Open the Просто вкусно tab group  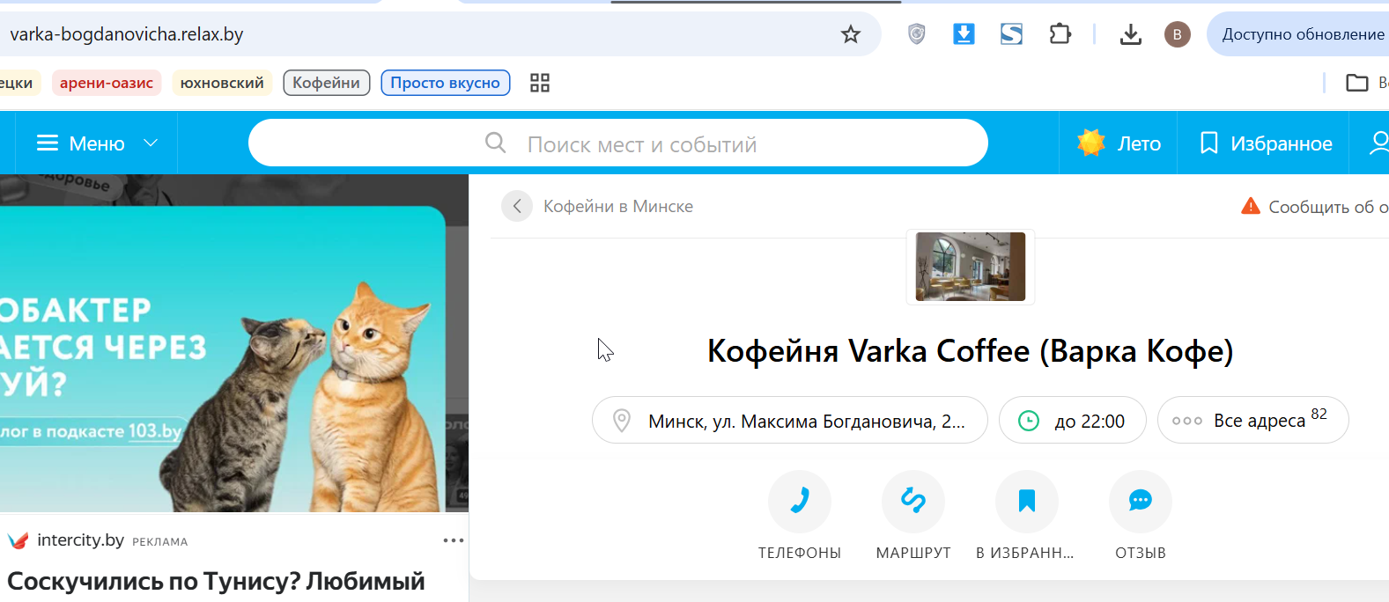tap(446, 83)
